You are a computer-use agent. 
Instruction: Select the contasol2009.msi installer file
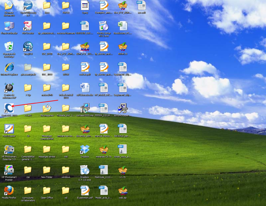click(x=85, y=108)
